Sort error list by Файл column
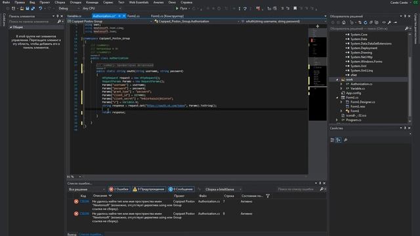The height and width of the screenshot is (236, 420). point(203,196)
